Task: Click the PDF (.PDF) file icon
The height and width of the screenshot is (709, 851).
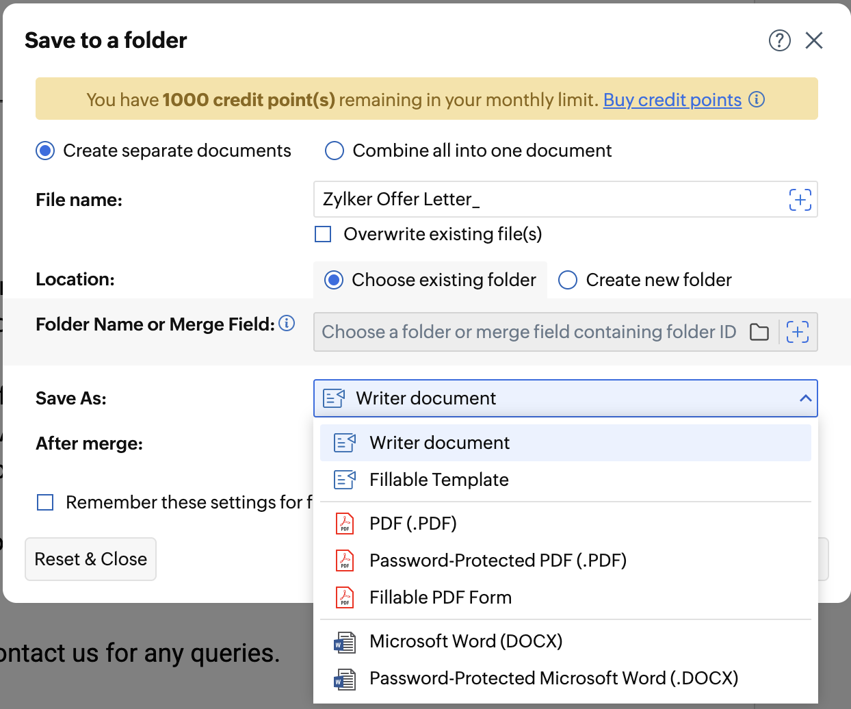Action: tap(345, 524)
